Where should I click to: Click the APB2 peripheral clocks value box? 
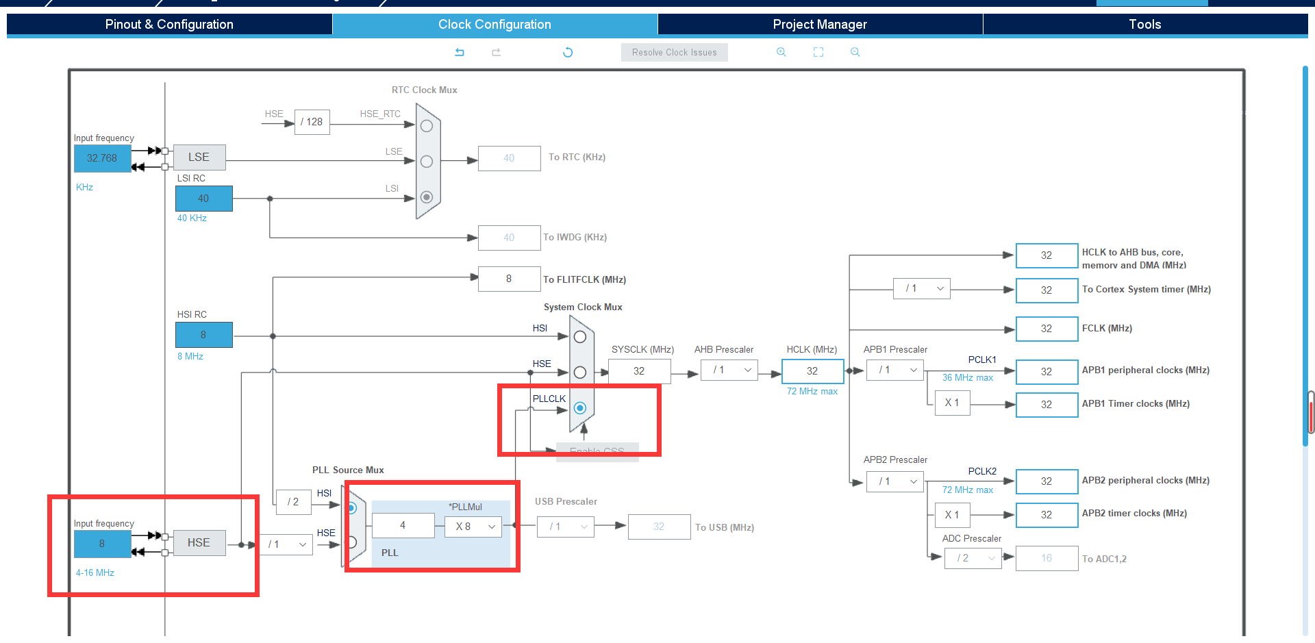[x=1047, y=481]
